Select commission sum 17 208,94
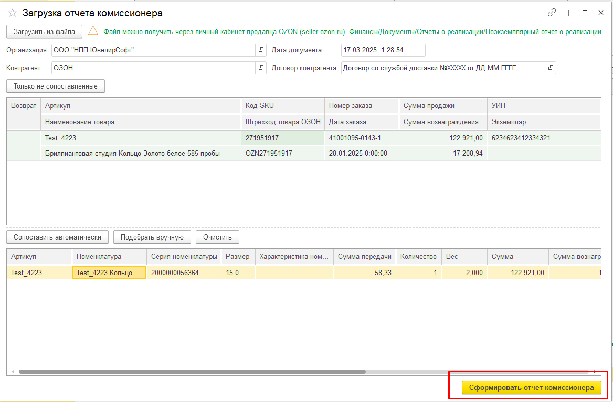This screenshot has width=613, height=402. click(443, 154)
